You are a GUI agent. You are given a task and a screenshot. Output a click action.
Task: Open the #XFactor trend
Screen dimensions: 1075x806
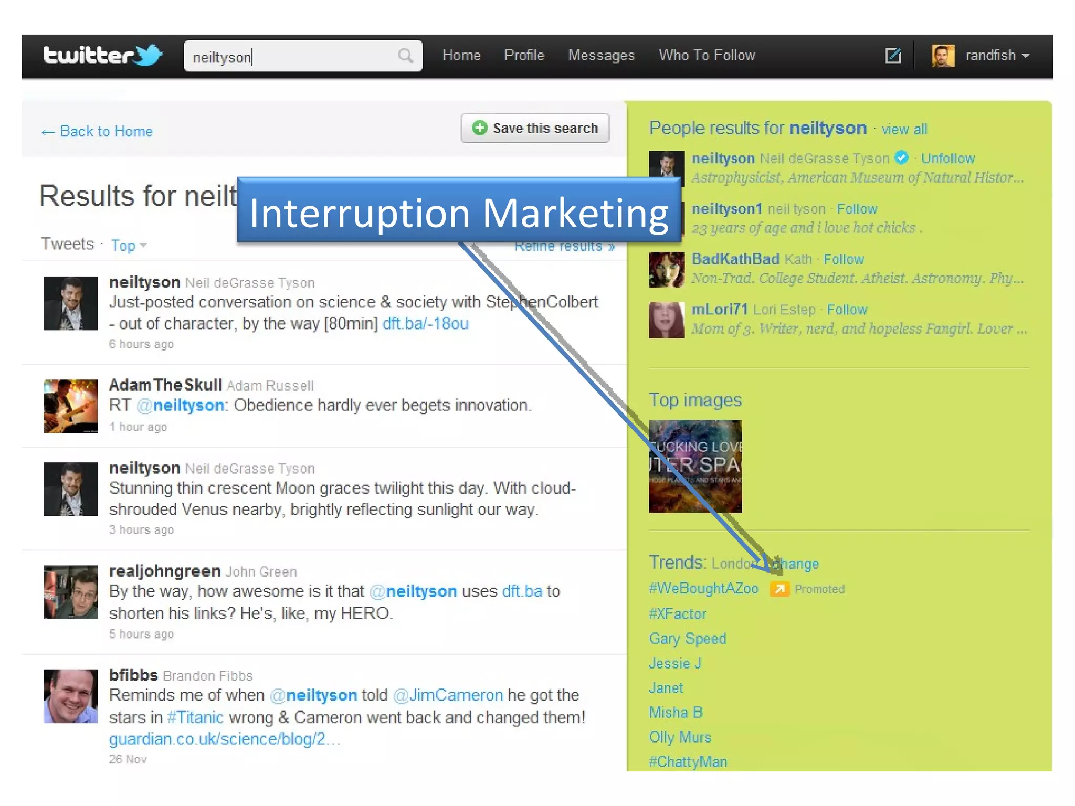(677, 614)
